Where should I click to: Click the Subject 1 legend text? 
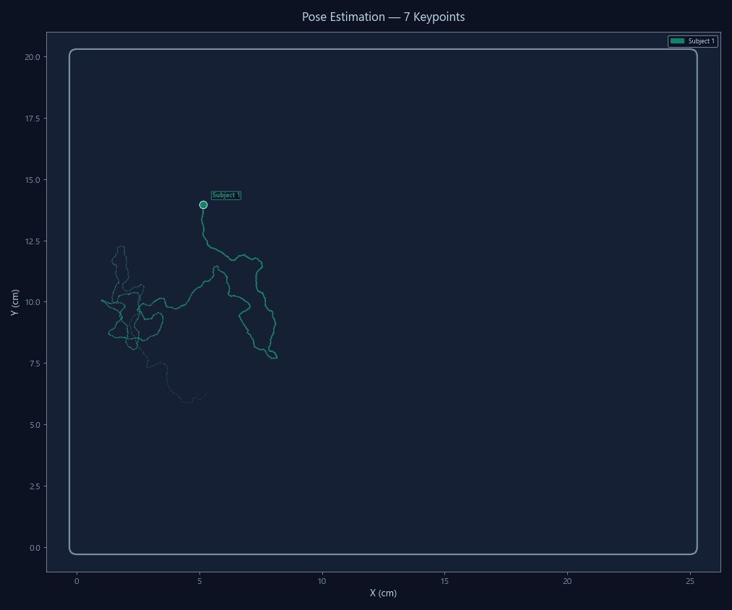click(x=701, y=41)
